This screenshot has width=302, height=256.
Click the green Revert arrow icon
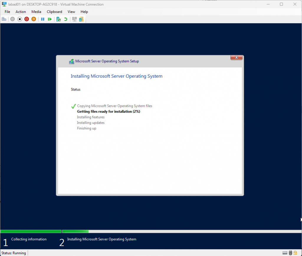[66, 19]
